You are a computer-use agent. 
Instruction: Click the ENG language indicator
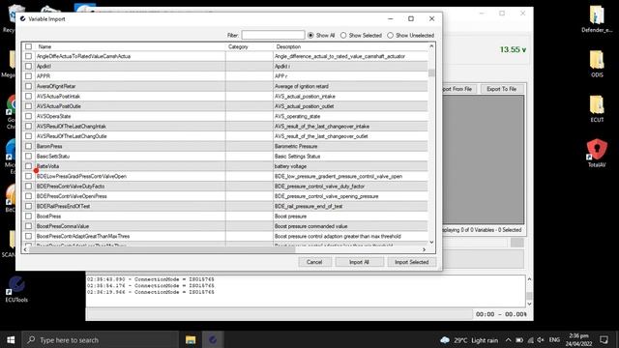click(554, 340)
